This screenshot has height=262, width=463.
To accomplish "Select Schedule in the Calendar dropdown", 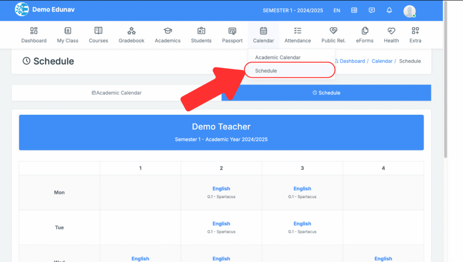I will click(266, 71).
